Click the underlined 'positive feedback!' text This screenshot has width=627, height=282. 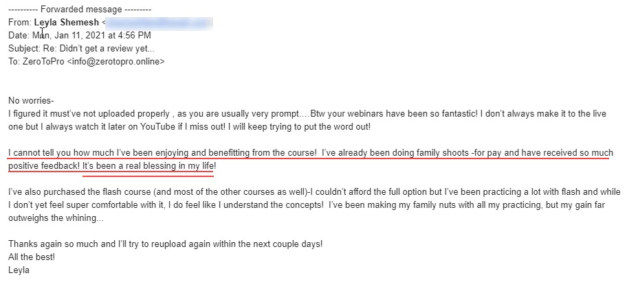coord(44,166)
